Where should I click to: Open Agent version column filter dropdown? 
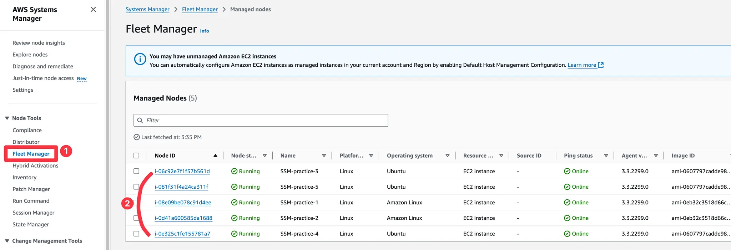click(656, 155)
